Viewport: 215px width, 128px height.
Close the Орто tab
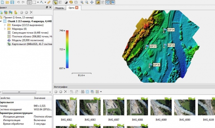[x=77, y=8]
